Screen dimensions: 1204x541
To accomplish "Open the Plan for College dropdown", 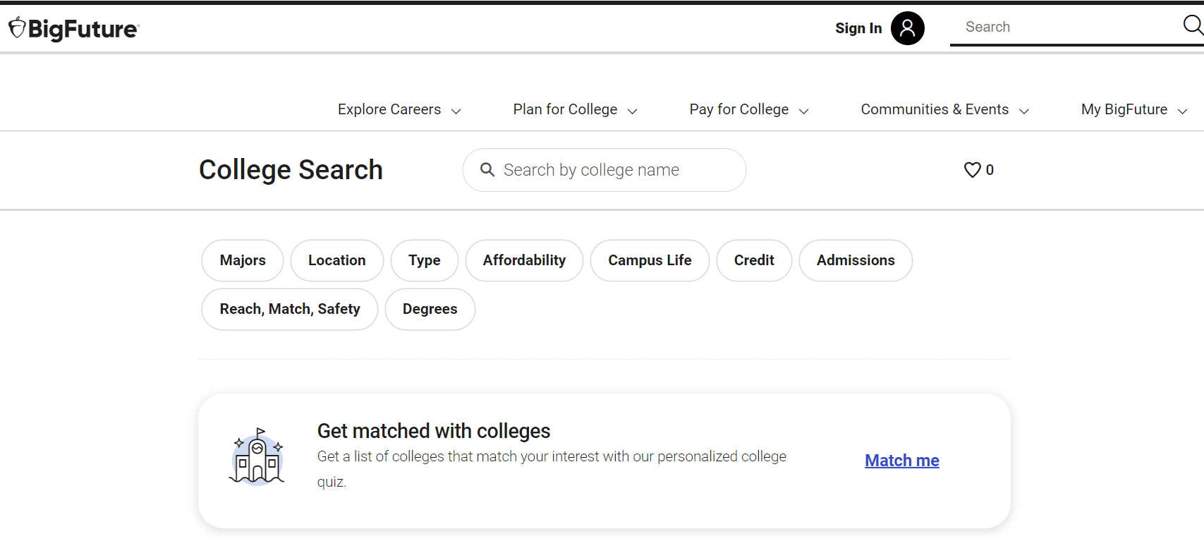I will pyautogui.click(x=575, y=109).
